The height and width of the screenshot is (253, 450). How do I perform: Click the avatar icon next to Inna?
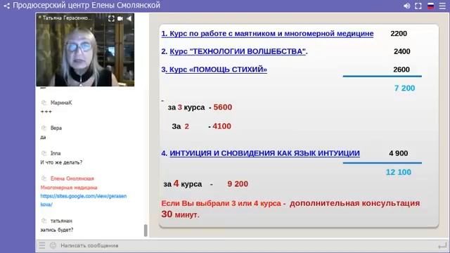tap(44, 153)
